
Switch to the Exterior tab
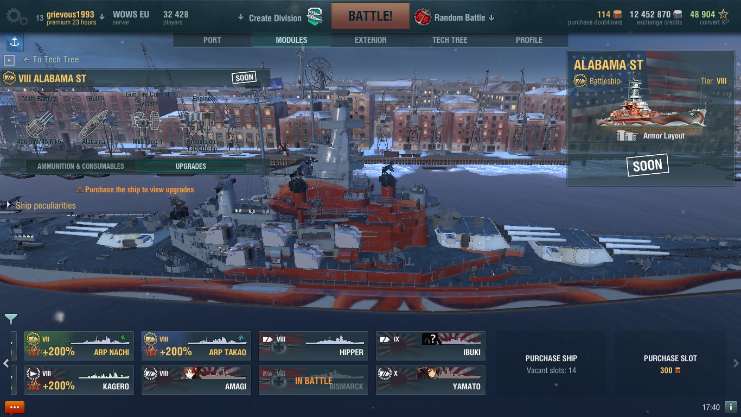point(370,40)
